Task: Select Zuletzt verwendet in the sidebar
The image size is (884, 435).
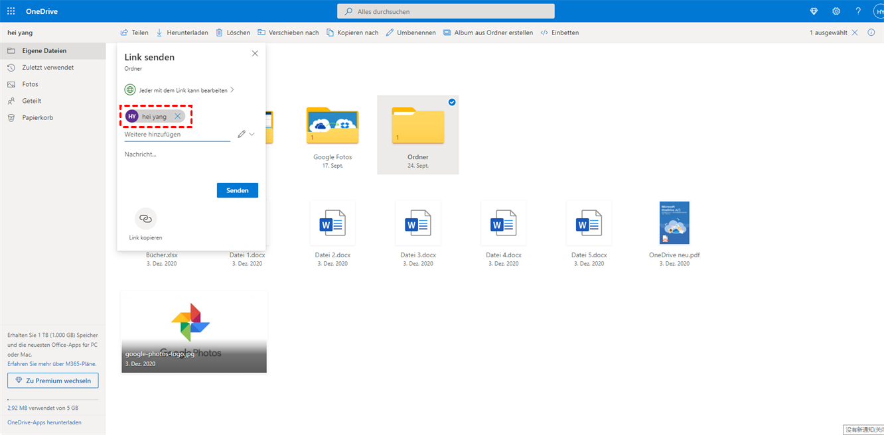Action: [x=48, y=68]
